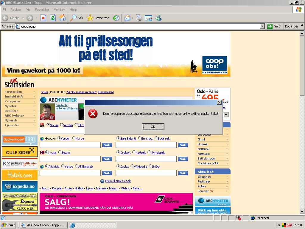Screen dimensions: 305x229
Task: Click the green Gå til arrow
Action: pyautogui.click(x=270, y=26)
